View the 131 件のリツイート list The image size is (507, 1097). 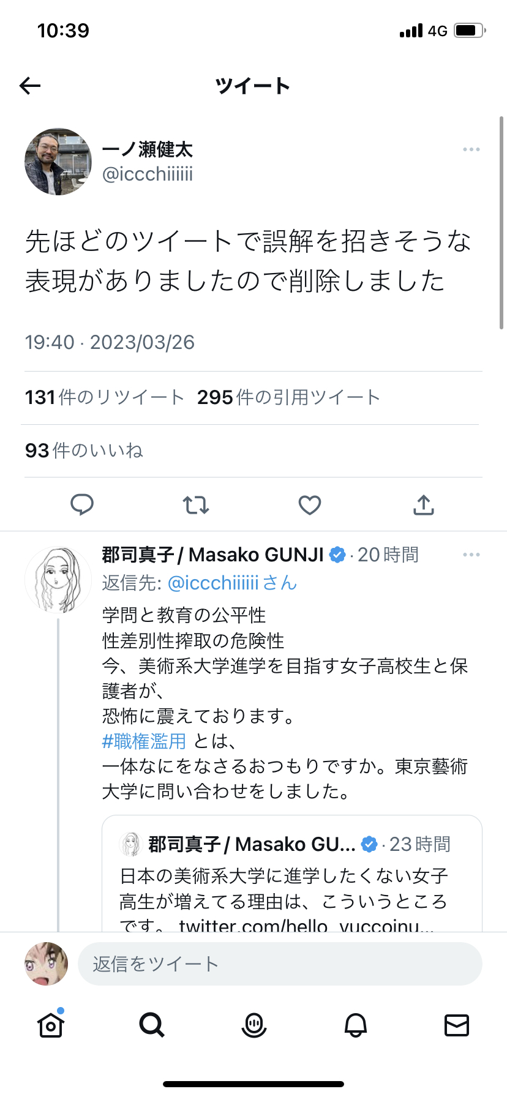pyautogui.click(x=104, y=397)
